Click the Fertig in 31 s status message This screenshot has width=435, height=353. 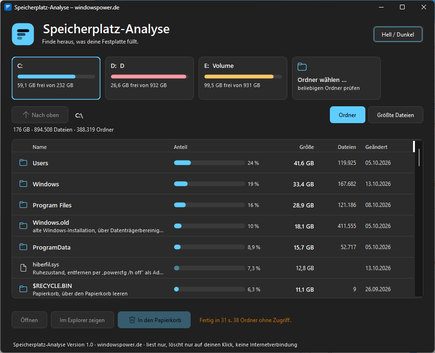pyautogui.click(x=245, y=320)
